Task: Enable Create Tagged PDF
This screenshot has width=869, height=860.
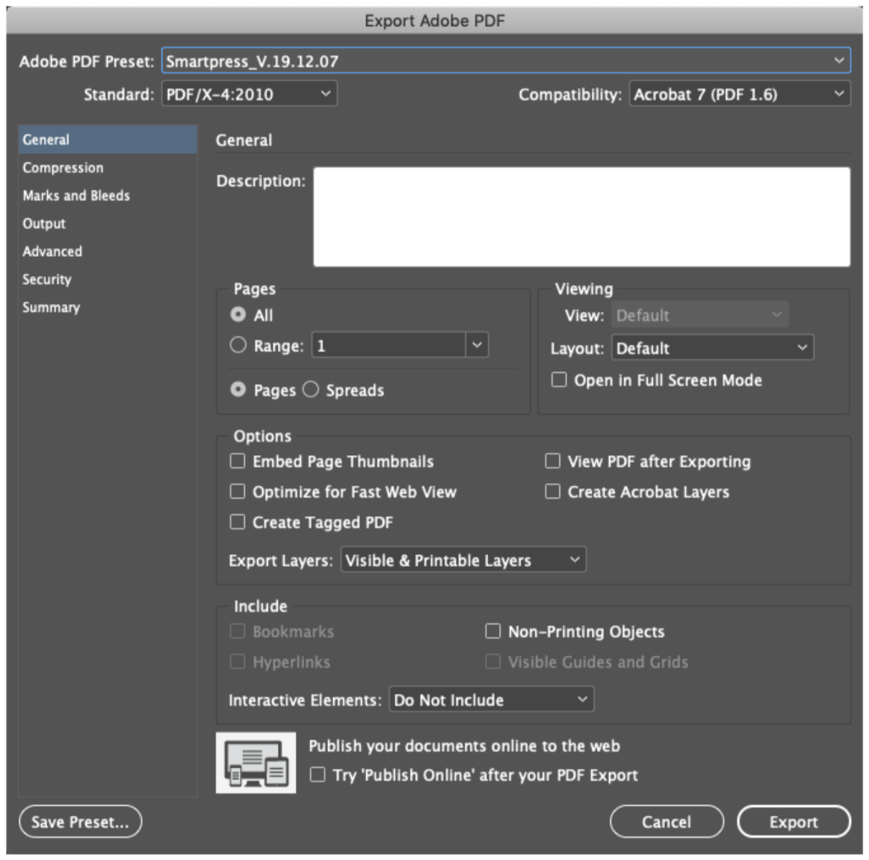Action: coord(237,522)
